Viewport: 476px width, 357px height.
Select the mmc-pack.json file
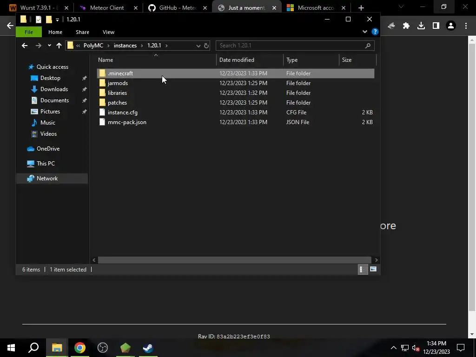pos(235,122)
